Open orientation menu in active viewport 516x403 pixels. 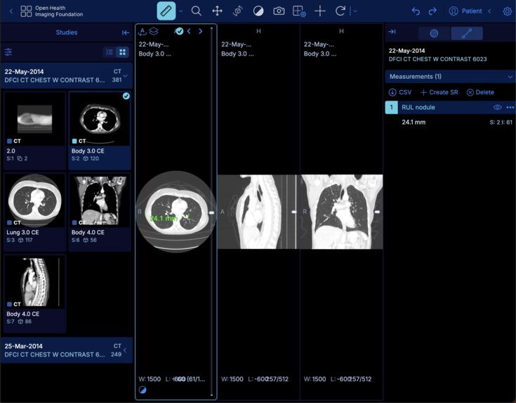coord(142,32)
